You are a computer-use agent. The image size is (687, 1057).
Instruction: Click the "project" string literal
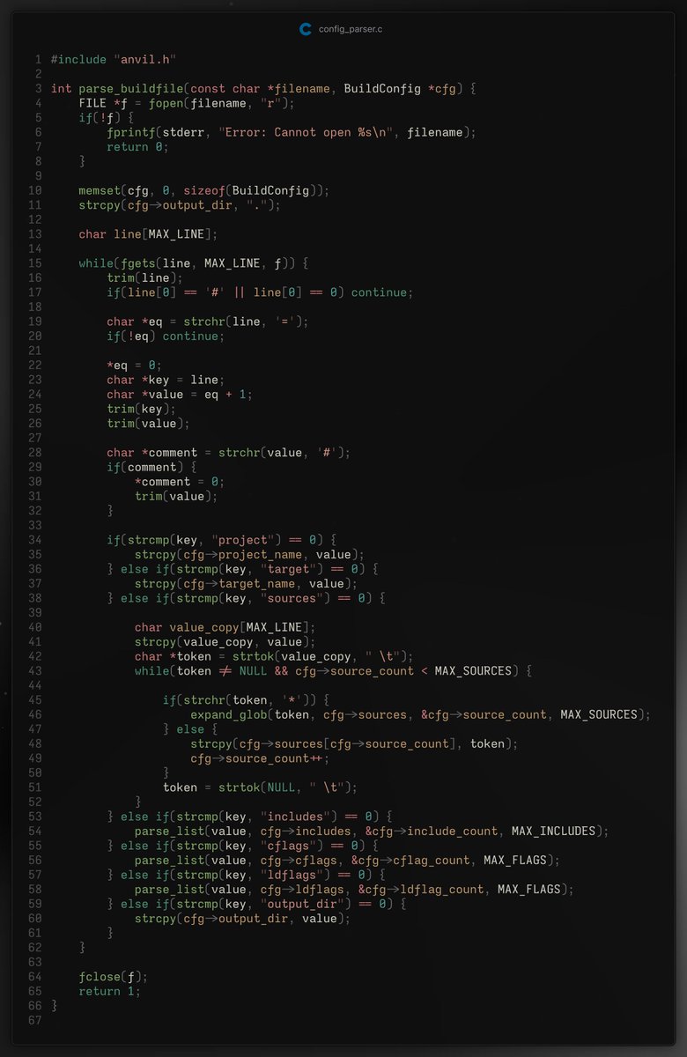point(243,540)
